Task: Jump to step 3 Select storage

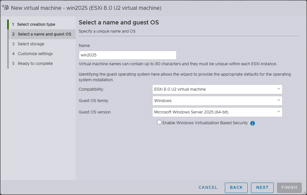Action: (31, 44)
